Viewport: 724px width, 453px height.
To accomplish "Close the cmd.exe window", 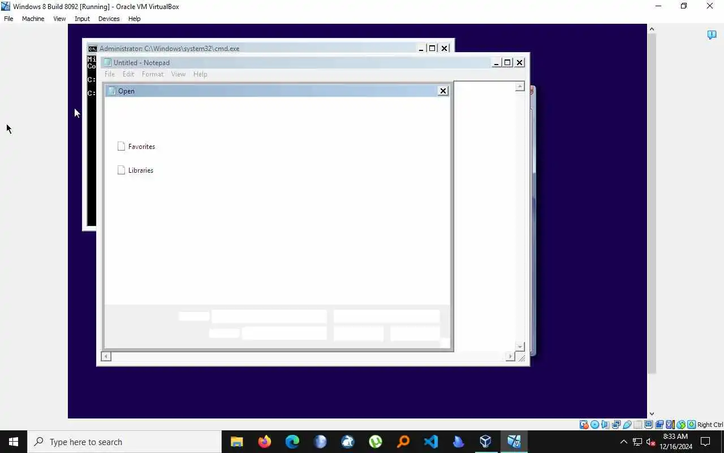I will 444,48.
